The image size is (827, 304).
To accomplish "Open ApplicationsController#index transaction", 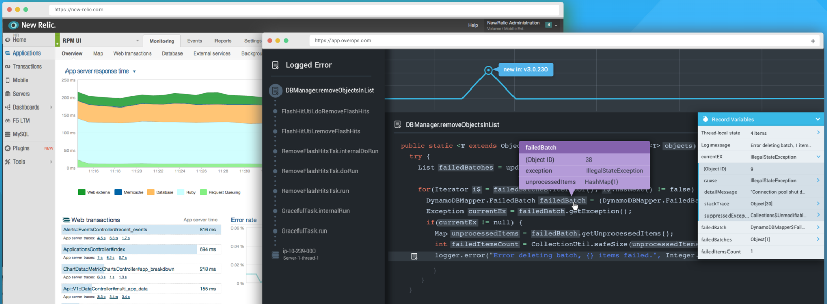I will coord(141,249).
